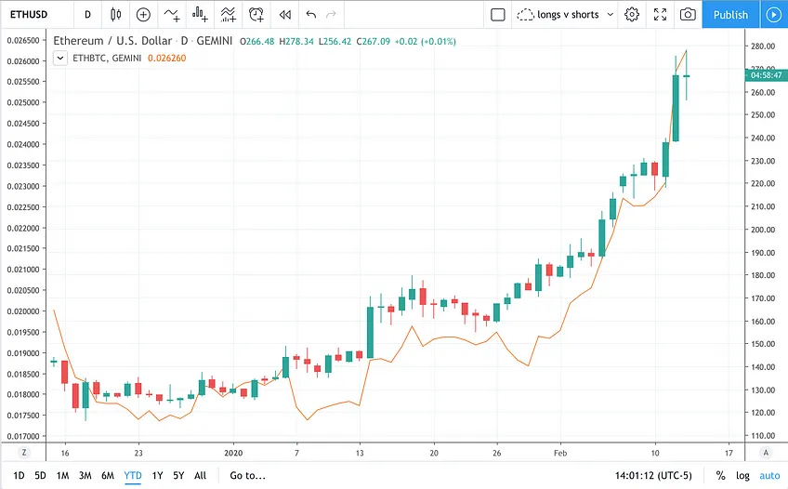Start bar replay with the rewind icon
The width and height of the screenshot is (788, 489).
pos(285,15)
